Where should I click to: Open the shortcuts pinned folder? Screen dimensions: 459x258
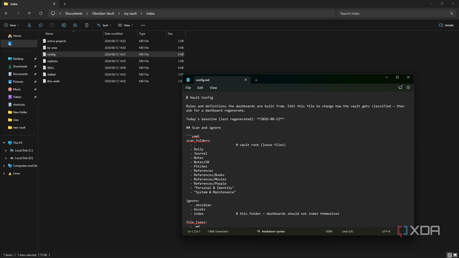[19, 105]
